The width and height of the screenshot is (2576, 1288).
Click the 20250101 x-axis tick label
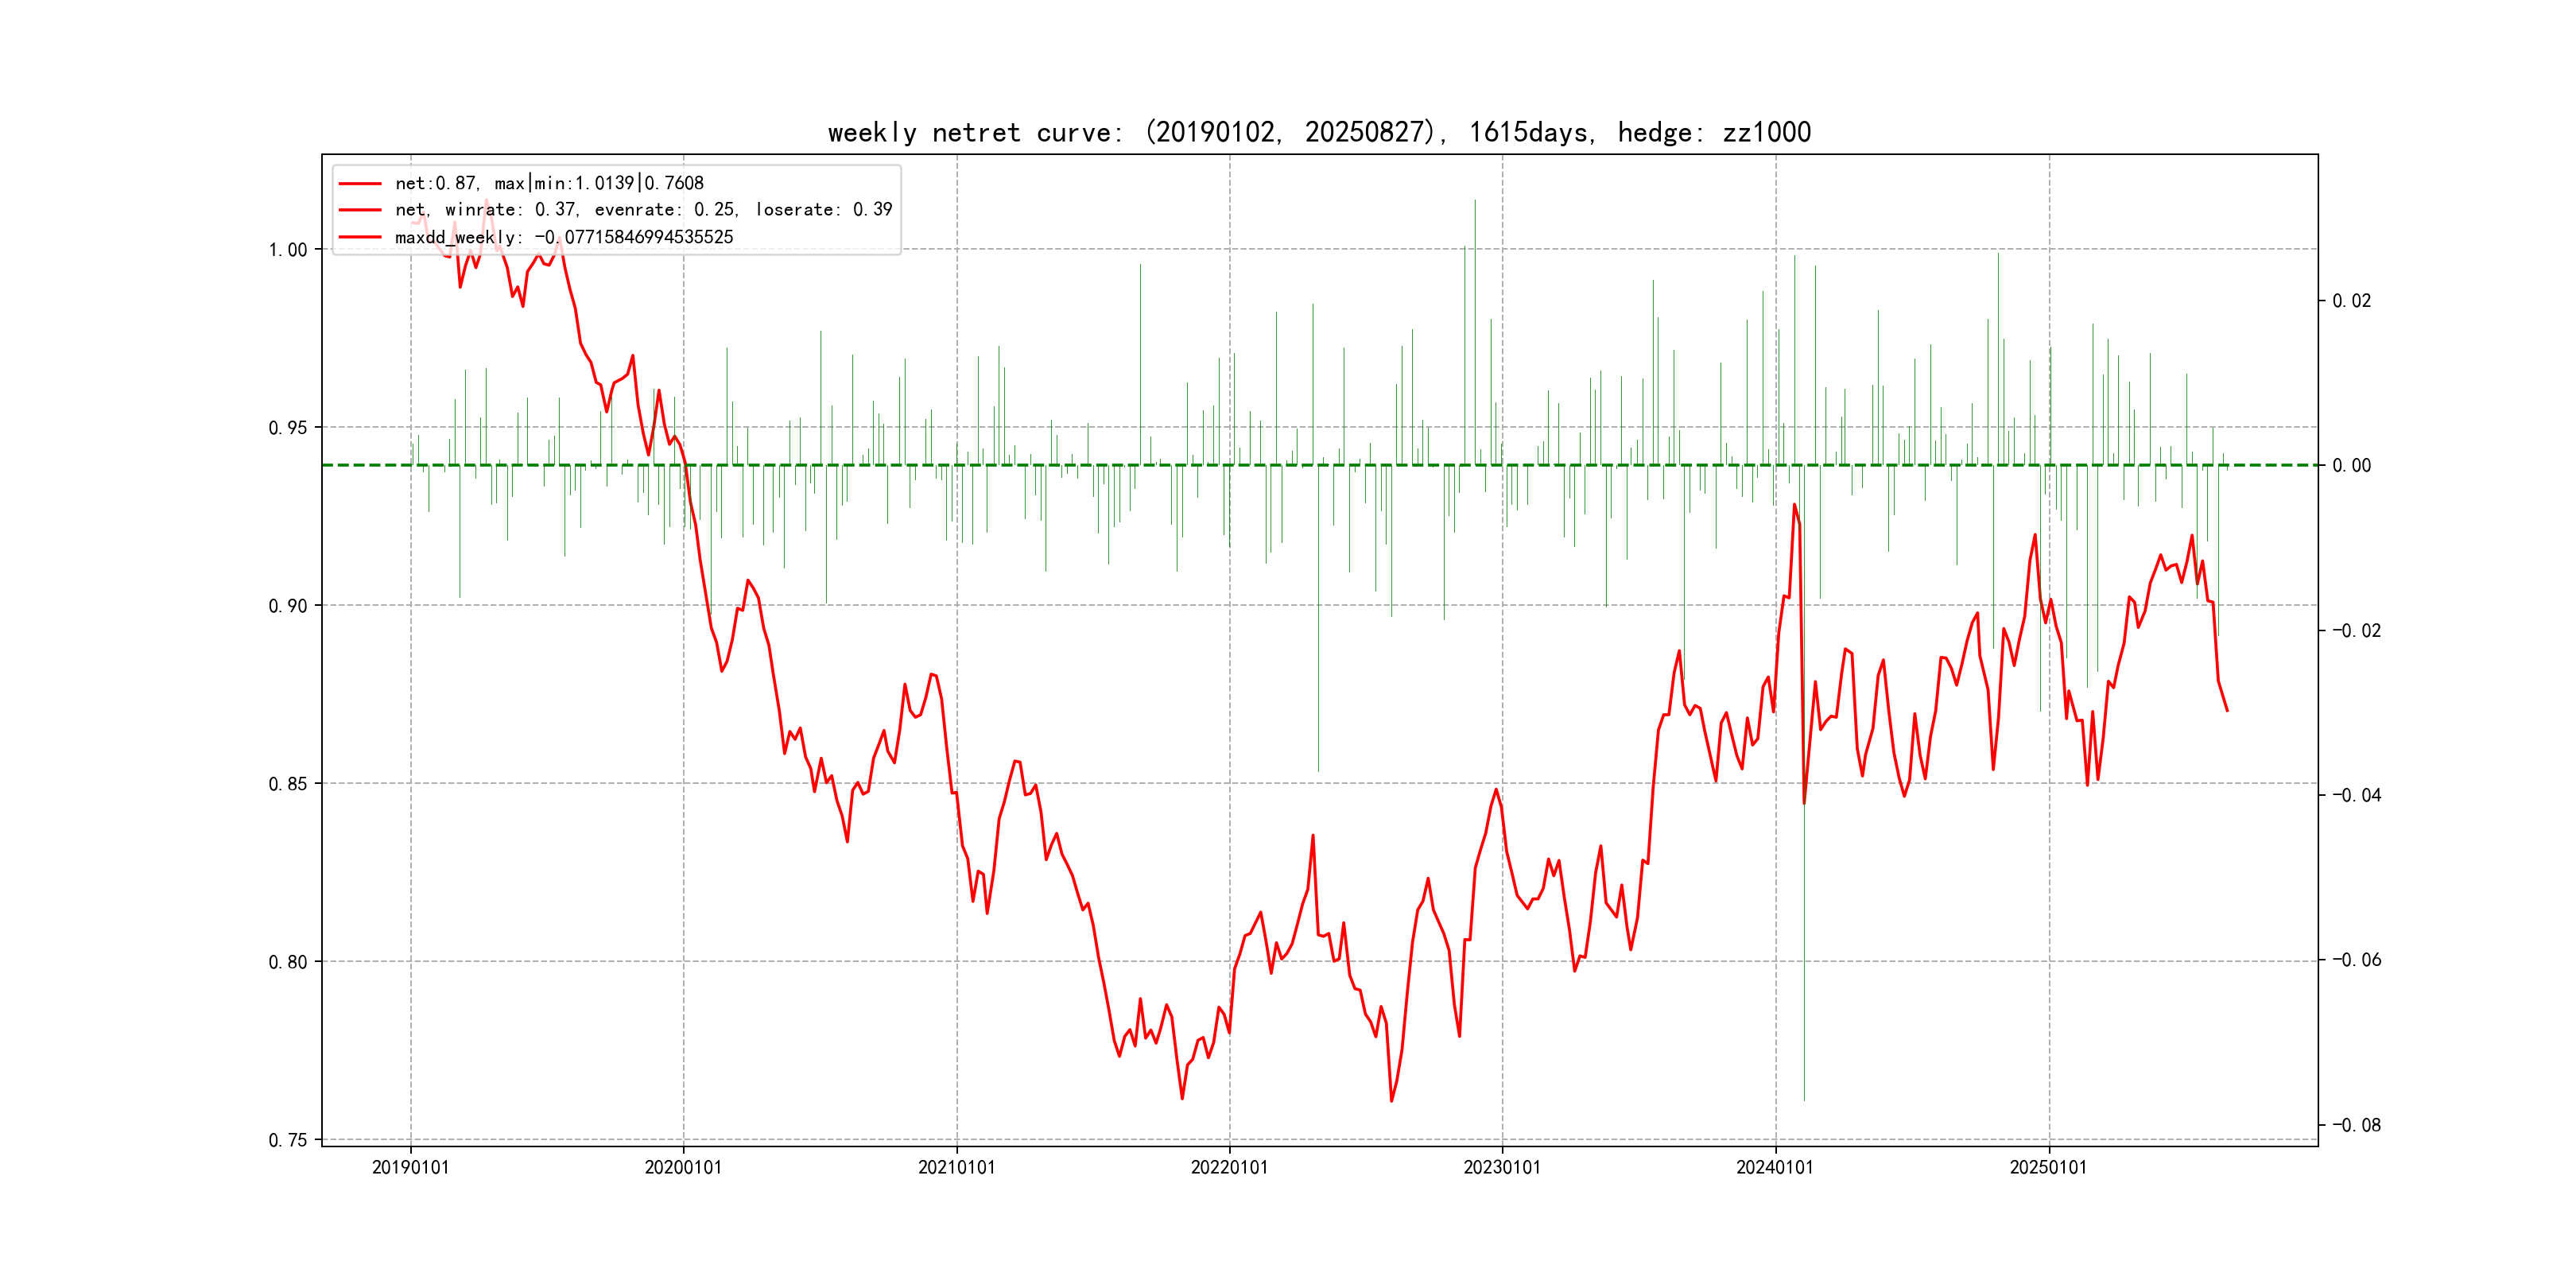[x=2048, y=1167]
